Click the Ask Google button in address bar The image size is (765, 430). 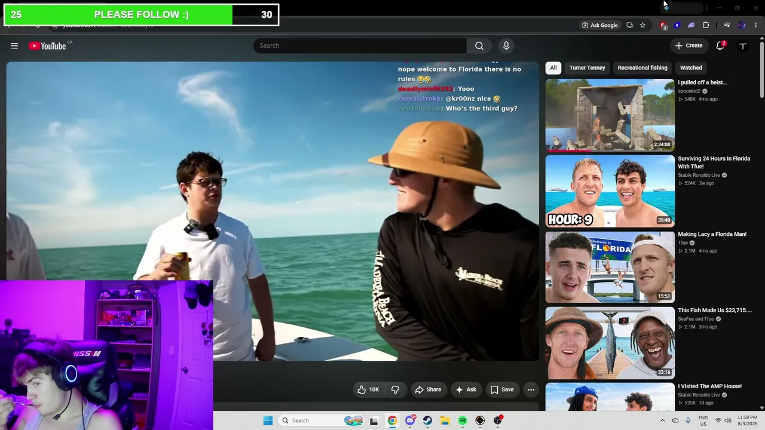[600, 25]
